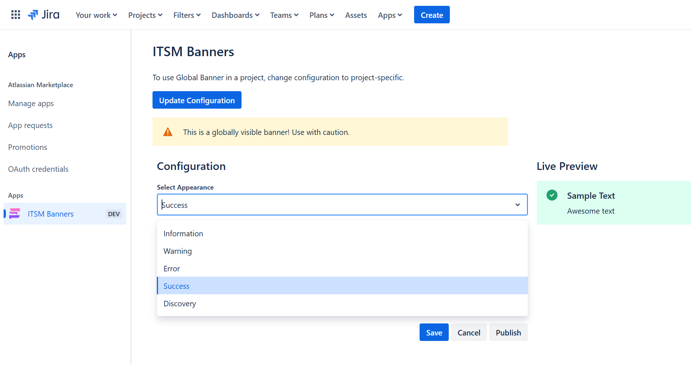
Task: Open the Assets section
Action: tap(356, 15)
